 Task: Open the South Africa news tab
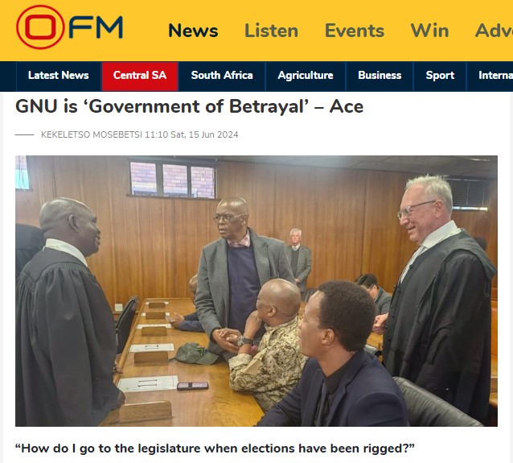click(x=222, y=76)
